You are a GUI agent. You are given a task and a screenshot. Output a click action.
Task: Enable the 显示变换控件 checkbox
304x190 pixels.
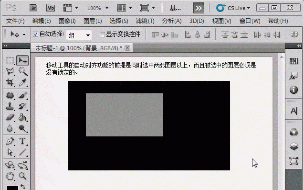pyautogui.click(x=102, y=34)
